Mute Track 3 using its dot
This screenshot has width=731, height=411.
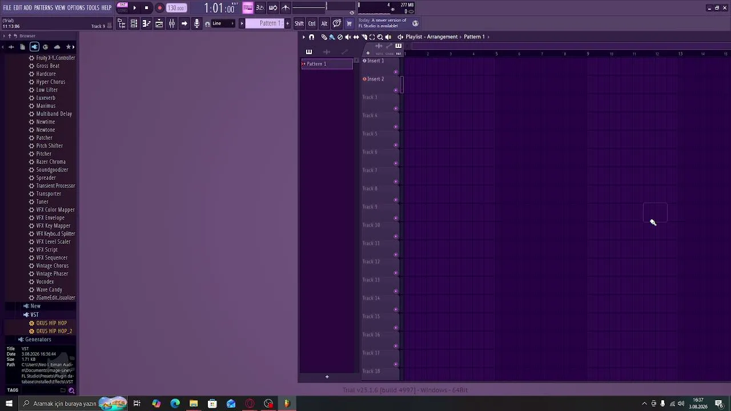tap(396, 108)
